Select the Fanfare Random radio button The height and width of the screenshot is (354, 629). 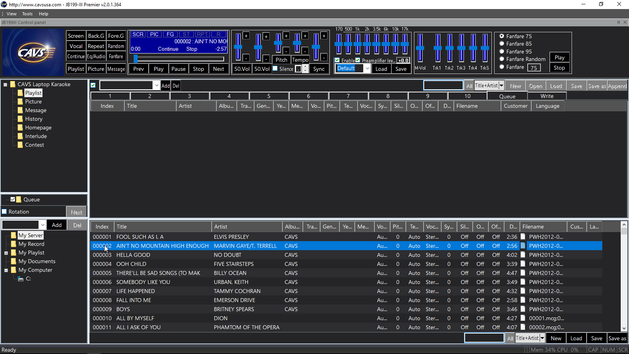(x=502, y=59)
